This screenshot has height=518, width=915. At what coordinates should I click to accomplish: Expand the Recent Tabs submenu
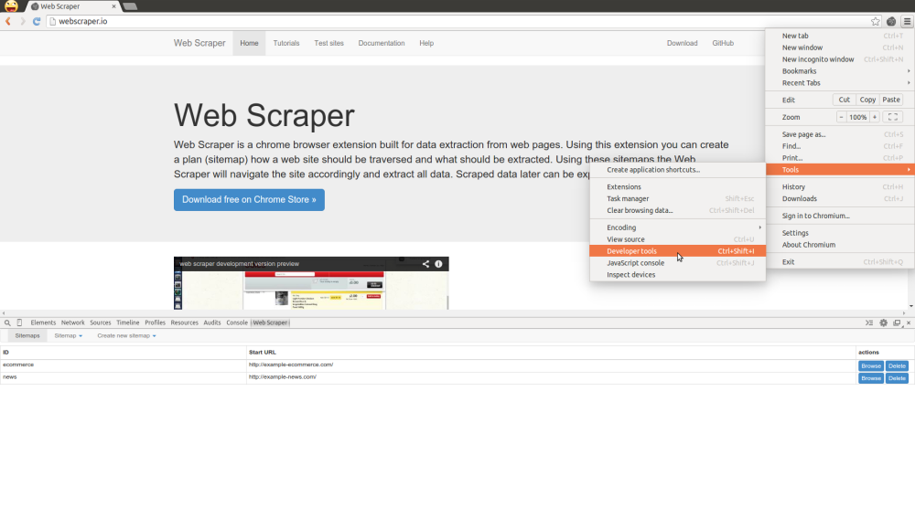coord(840,83)
